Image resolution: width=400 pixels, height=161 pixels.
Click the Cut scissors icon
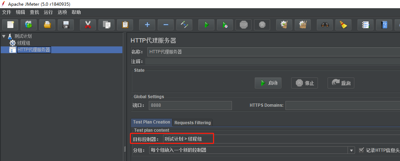click(x=88, y=25)
